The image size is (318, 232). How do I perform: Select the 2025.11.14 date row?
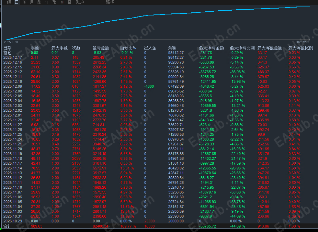(13, 168)
